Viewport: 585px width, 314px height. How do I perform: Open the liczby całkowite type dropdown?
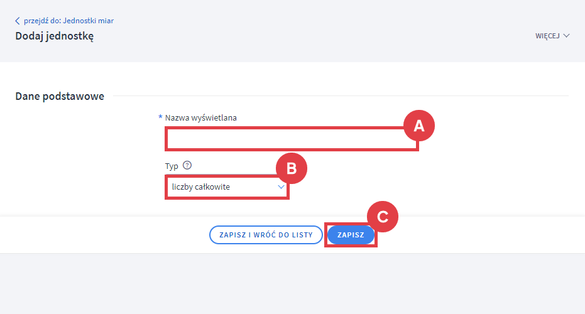pos(220,187)
